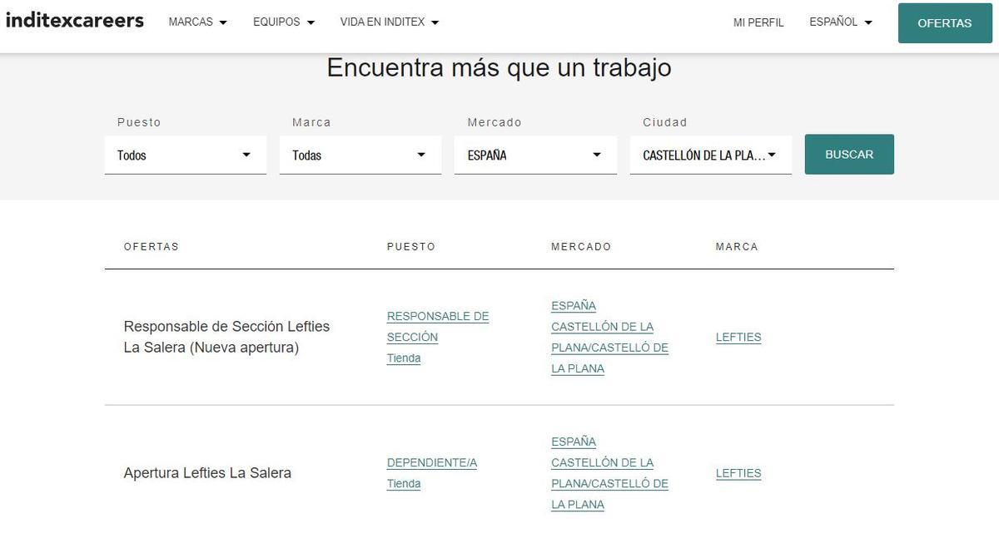Click the Tienda link under Responsable de Sección
The height and width of the screenshot is (538, 999).
click(404, 358)
